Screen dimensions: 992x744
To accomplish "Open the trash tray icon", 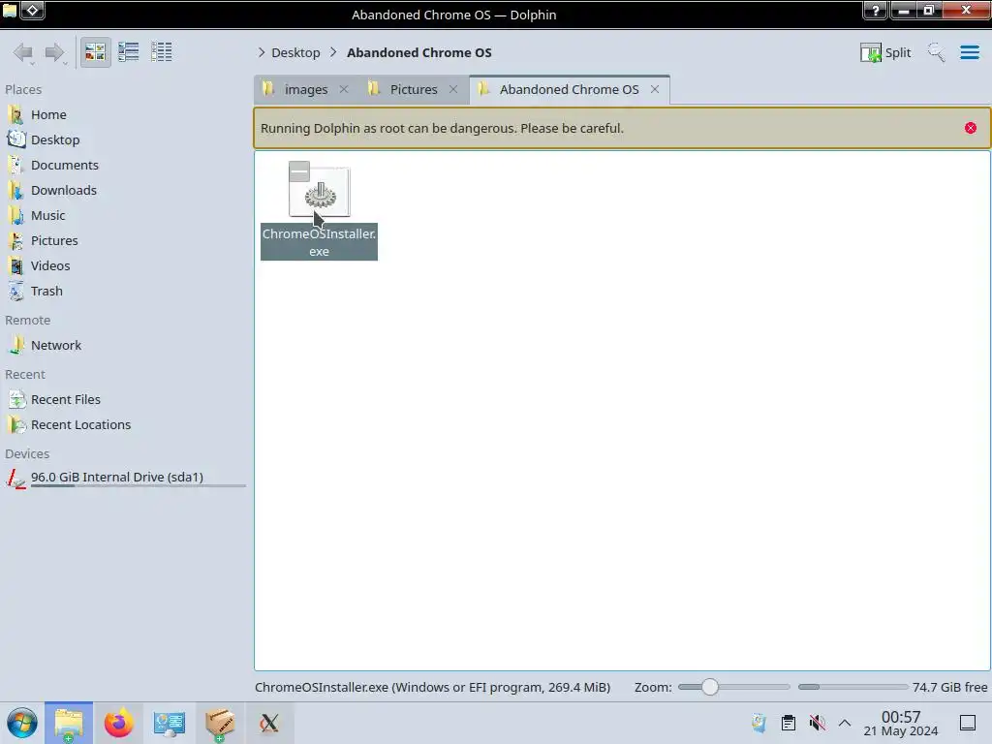I will point(759,723).
